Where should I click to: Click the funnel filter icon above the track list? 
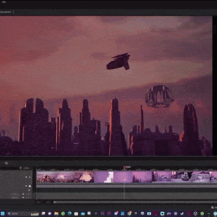click(x=21, y=168)
